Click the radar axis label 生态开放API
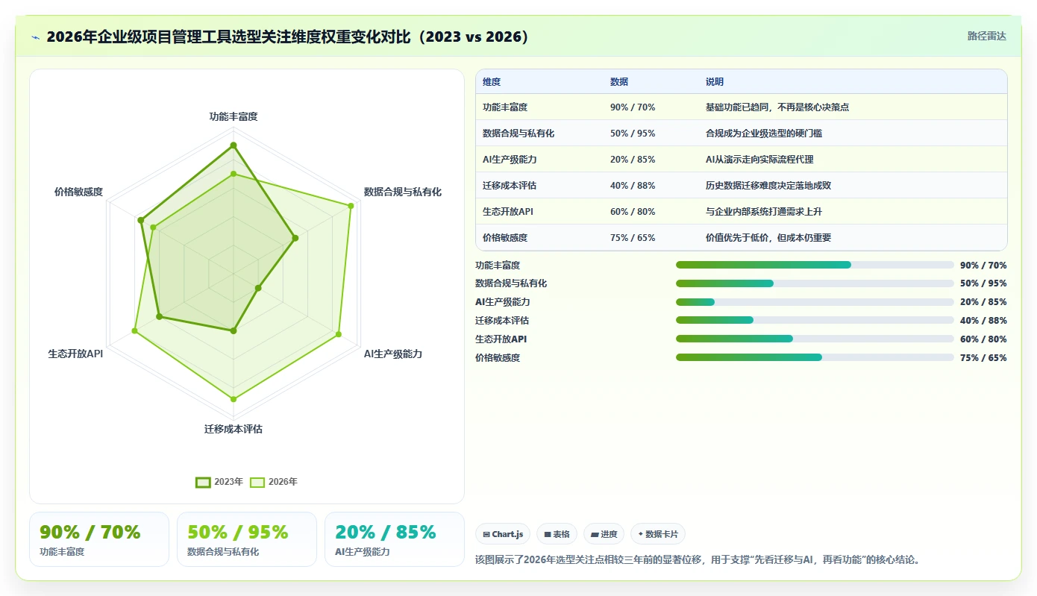Viewport: 1037px width, 596px height. (x=75, y=354)
